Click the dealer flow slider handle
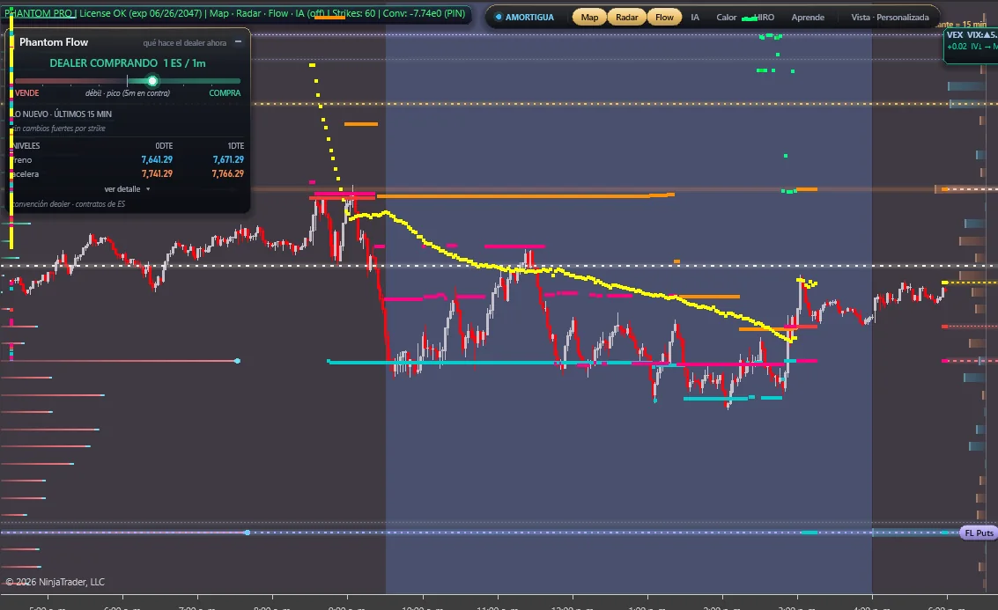Screen dimensions: 998x610 click(152, 81)
